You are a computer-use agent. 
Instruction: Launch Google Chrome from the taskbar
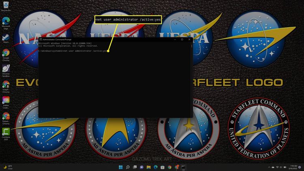(169, 167)
